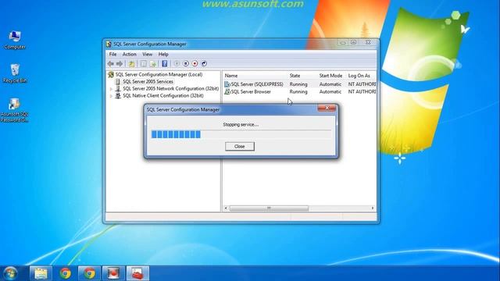Open the View menu
The height and width of the screenshot is (281, 500).
coord(147,55)
